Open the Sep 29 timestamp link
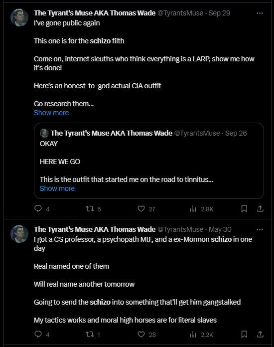 (x=219, y=13)
